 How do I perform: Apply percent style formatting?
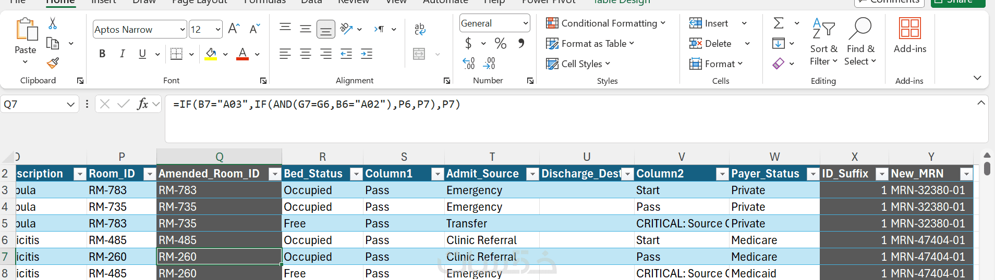(501, 44)
